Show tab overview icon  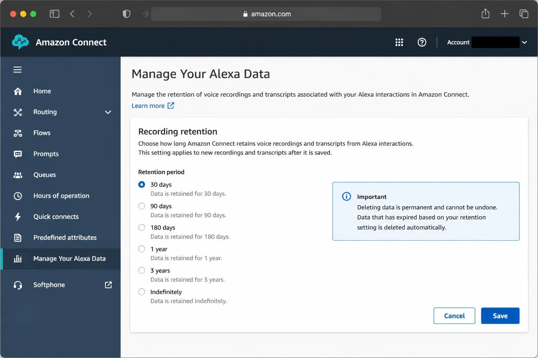[x=524, y=14]
